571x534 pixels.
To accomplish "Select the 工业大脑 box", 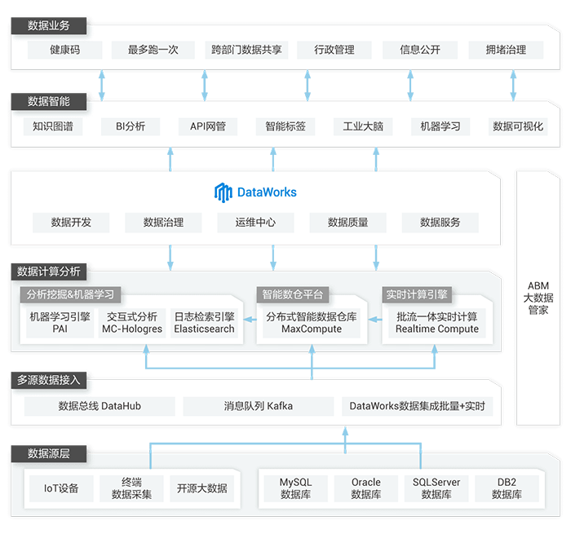I will coord(363,126).
